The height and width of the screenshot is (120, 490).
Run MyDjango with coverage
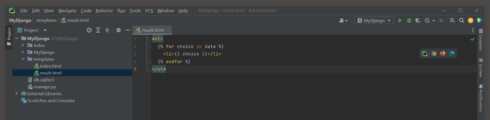pos(418,21)
